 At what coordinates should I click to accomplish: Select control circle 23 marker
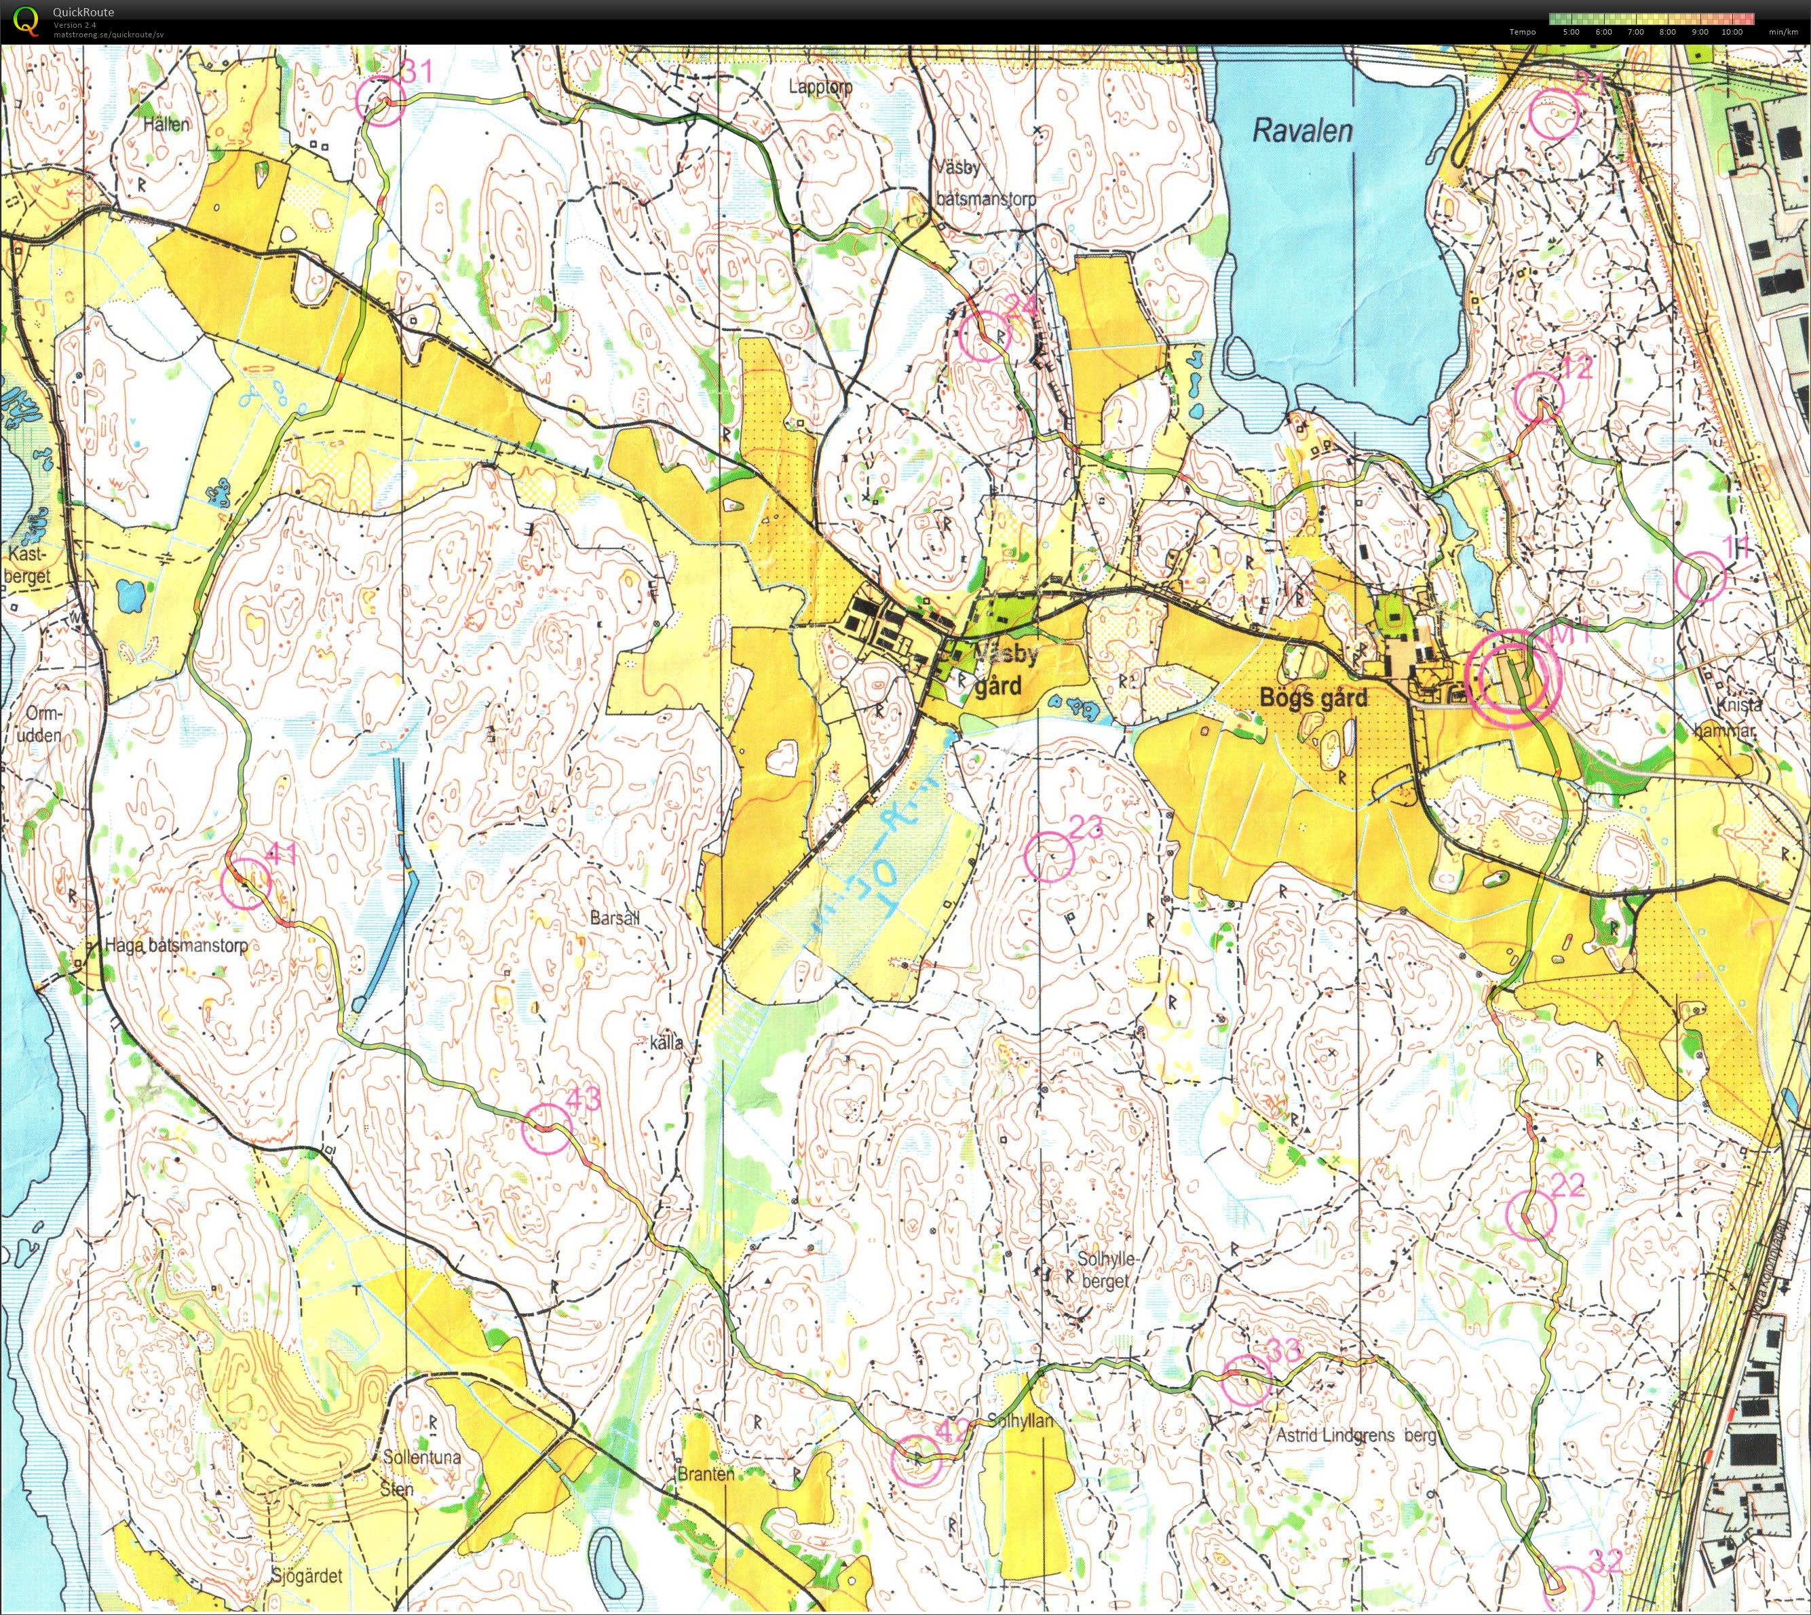1050,858
